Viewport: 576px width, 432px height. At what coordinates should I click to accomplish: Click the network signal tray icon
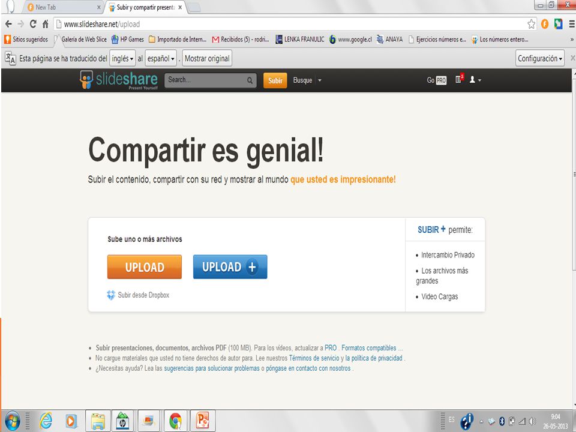point(522,422)
